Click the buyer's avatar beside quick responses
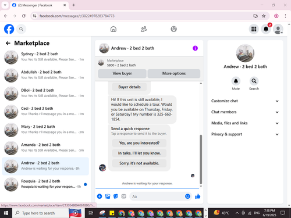This screenshot has height=218, width=291. (x=102, y=167)
